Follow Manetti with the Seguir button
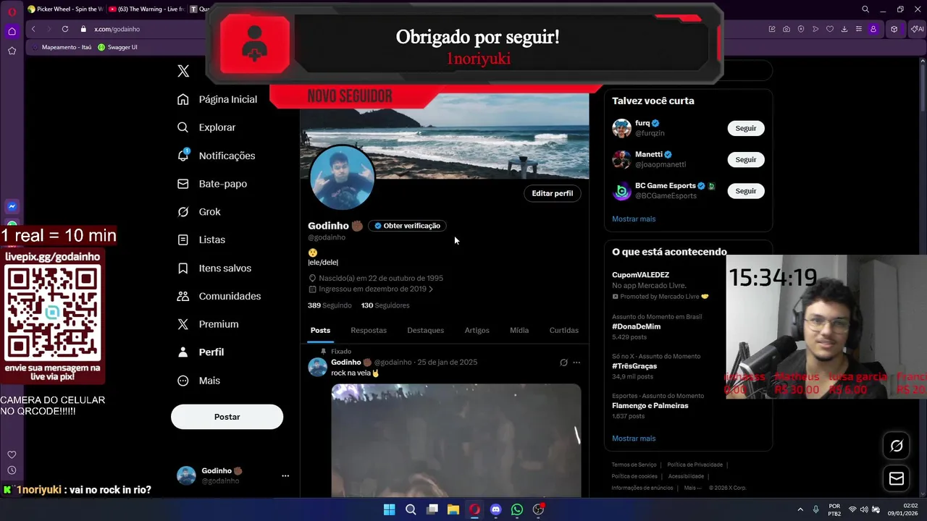 (x=745, y=159)
